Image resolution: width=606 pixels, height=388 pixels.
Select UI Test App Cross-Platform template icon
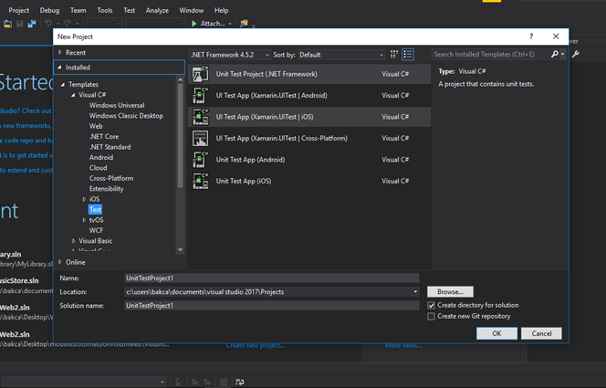(x=200, y=139)
